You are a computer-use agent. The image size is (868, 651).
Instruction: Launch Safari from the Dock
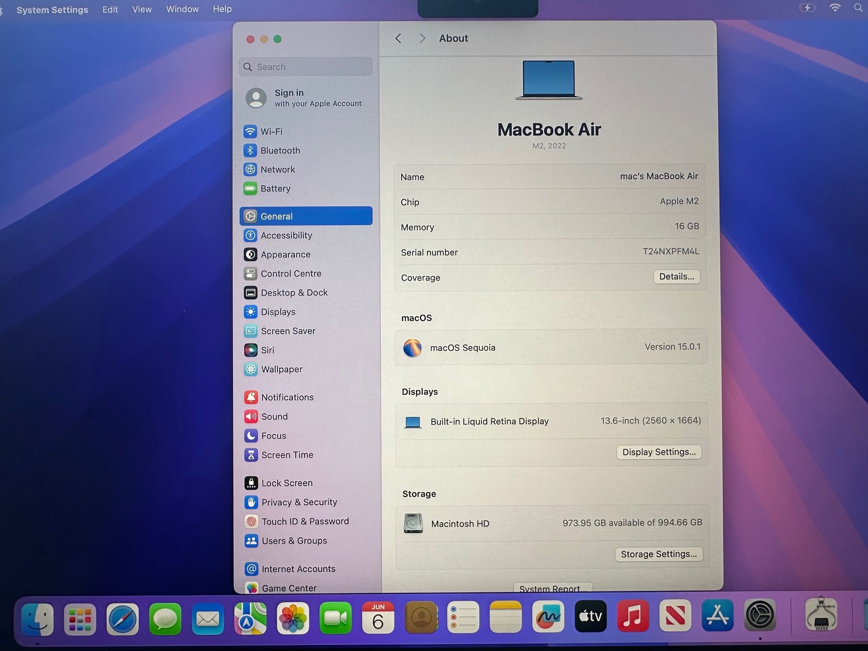123,619
